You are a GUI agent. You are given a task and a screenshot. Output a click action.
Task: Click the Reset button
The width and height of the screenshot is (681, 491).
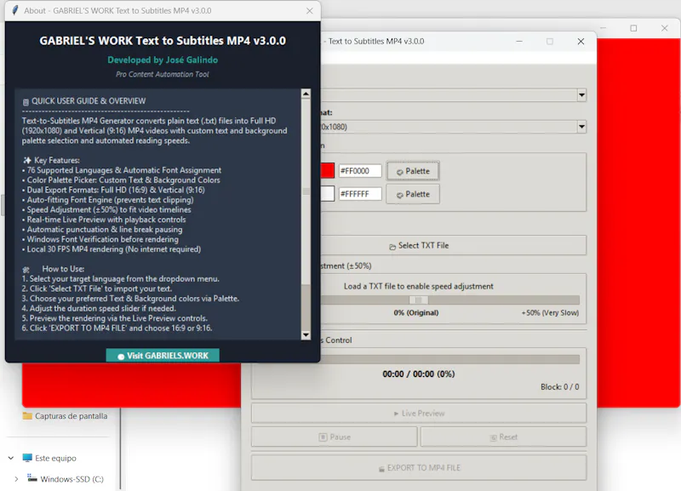pyautogui.click(x=503, y=437)
